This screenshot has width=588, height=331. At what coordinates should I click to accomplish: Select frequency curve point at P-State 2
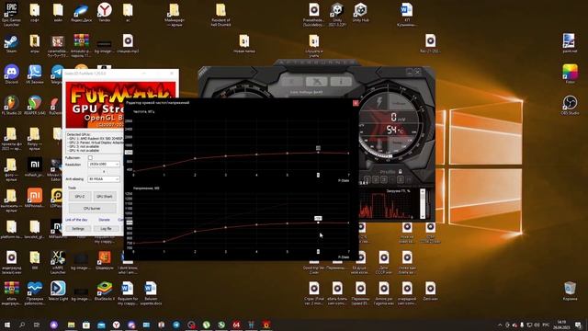point(195,158)
